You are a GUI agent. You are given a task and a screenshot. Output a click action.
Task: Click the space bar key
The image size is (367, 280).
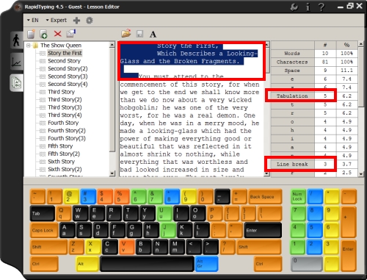pos(147,264)
